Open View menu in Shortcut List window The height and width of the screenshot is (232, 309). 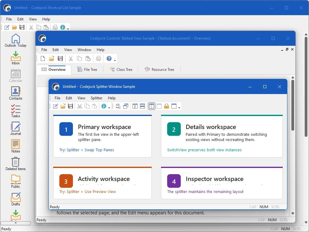33,19
